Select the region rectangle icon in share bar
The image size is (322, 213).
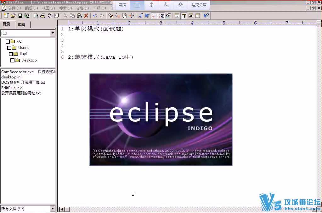137,5
